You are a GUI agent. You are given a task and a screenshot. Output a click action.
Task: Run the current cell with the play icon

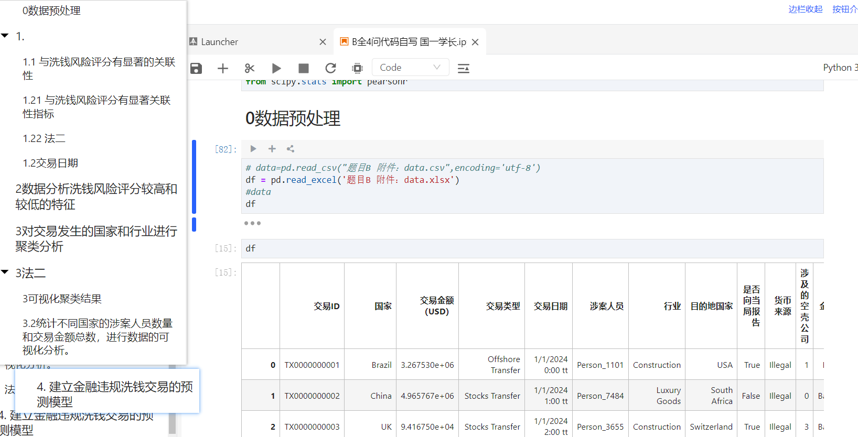tap(276, 68)
